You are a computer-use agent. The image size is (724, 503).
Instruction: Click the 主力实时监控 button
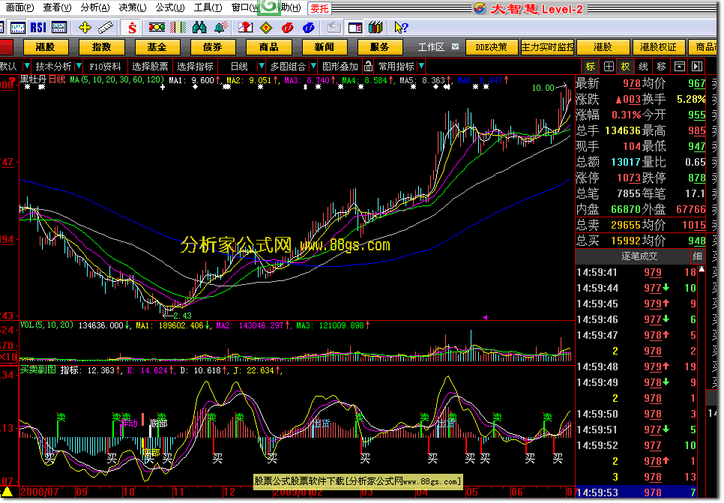pyautogui.click(x=548, y=46)
